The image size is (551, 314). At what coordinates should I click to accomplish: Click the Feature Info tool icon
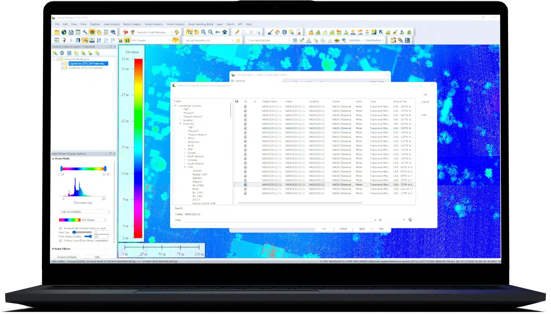pyautogui.click(x=284, y=32)
